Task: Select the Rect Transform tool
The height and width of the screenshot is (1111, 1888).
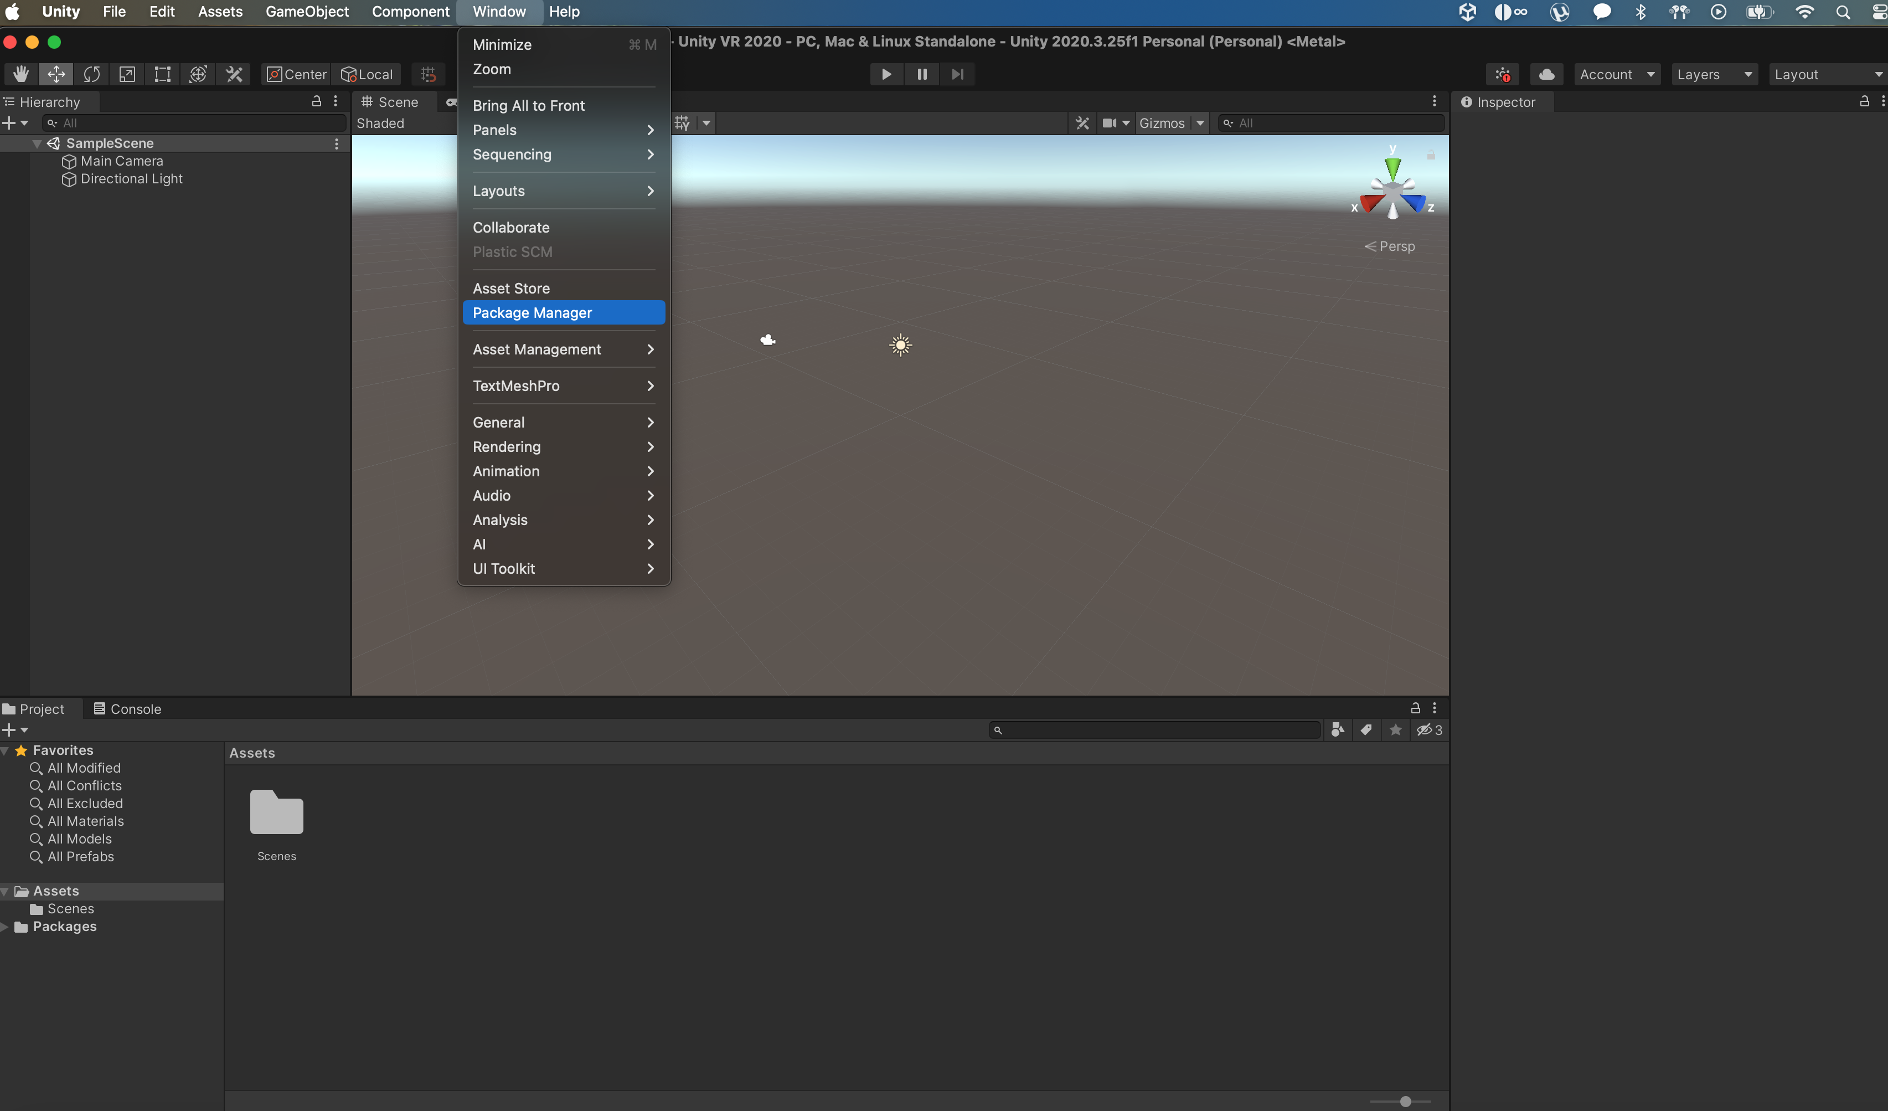Action: pos(163,74)
